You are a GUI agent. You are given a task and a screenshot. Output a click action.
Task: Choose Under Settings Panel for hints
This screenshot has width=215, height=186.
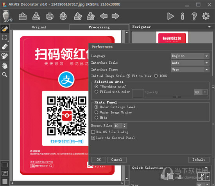(97, 107)
